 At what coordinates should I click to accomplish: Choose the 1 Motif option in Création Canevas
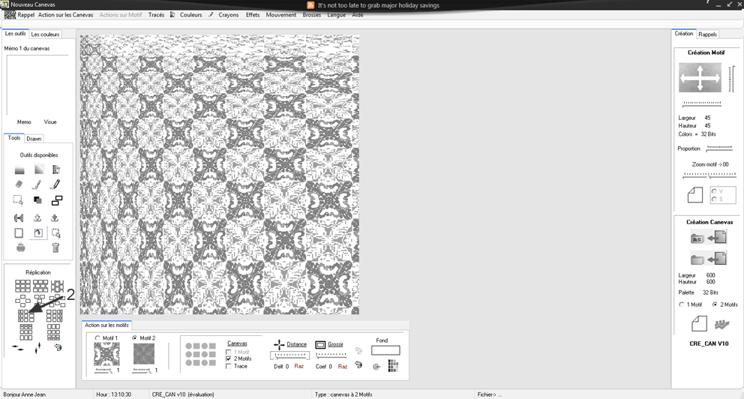pos(682,304)
